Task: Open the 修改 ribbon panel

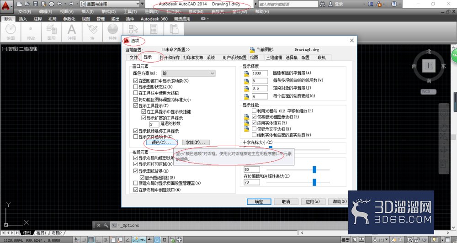Action: tap(31, 32)
